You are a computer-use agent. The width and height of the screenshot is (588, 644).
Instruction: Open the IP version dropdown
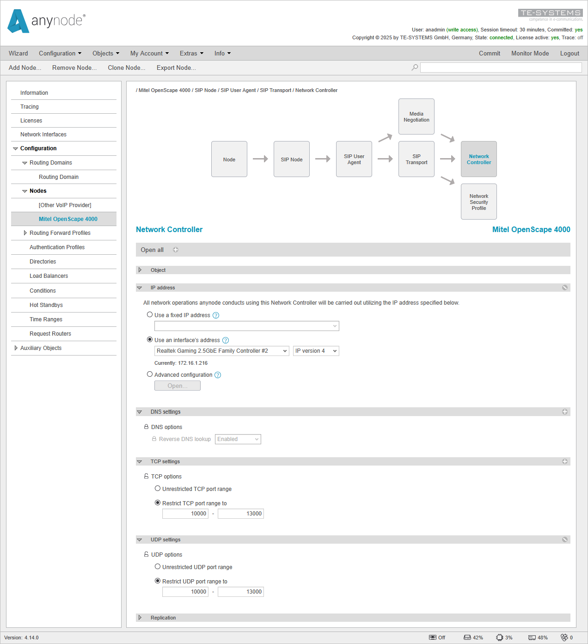point(316,350)
